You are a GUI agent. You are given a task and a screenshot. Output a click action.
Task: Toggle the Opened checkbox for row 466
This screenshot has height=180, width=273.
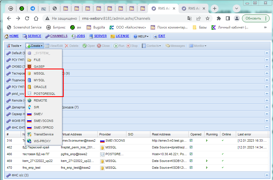point(191,154)
